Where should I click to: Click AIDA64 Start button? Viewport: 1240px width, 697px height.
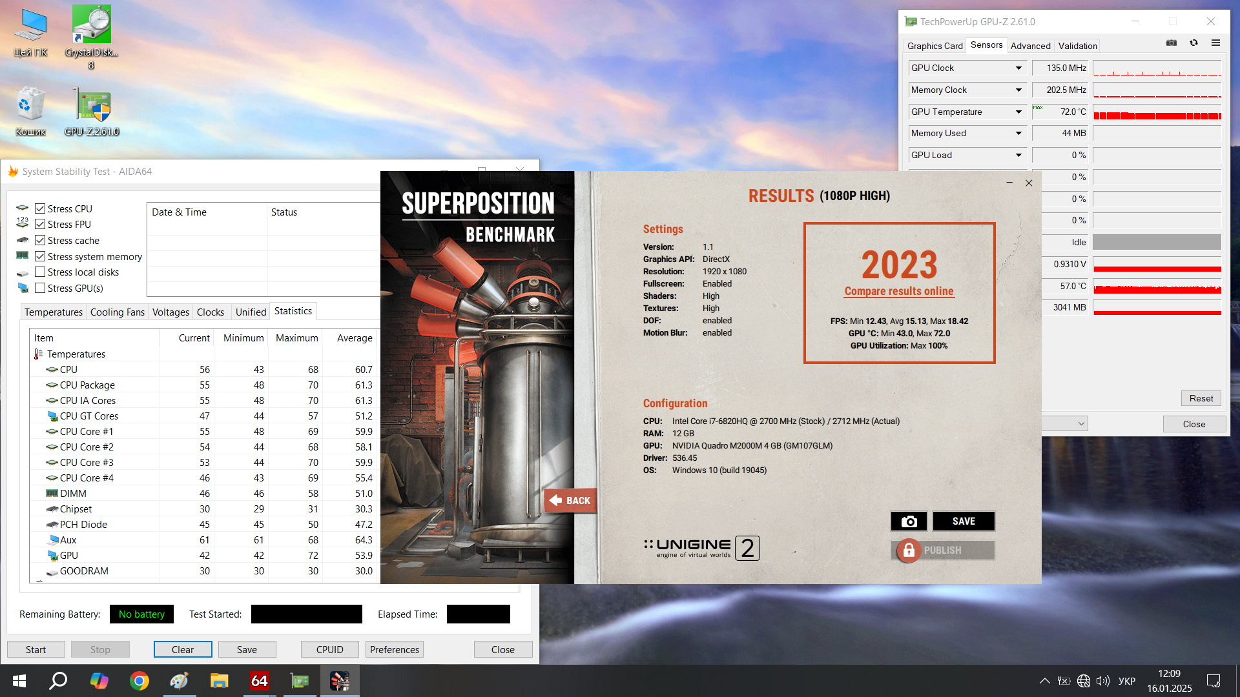click(36, 649)
